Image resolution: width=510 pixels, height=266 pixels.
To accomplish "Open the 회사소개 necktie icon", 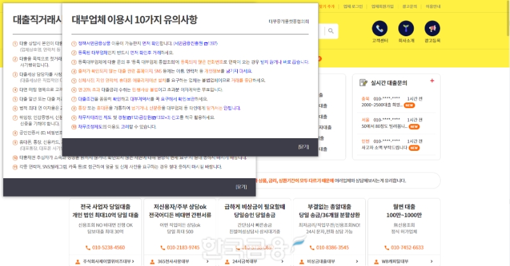I will tap(406, 29).
